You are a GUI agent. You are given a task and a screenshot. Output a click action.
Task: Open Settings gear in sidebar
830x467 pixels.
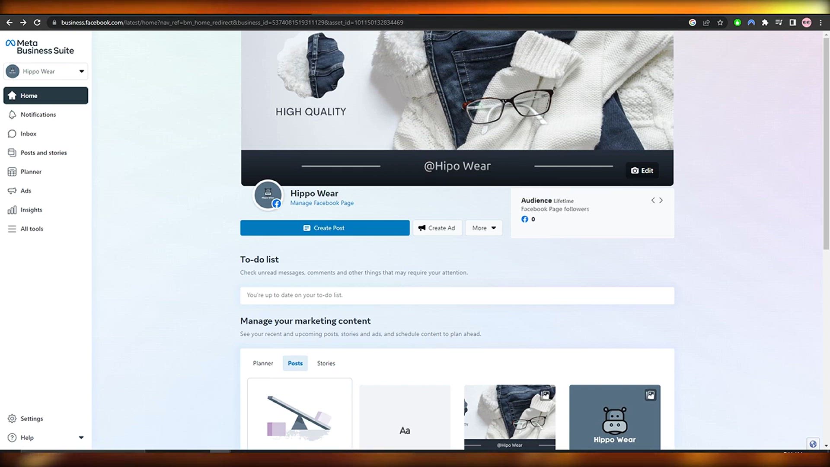(12, 419)
